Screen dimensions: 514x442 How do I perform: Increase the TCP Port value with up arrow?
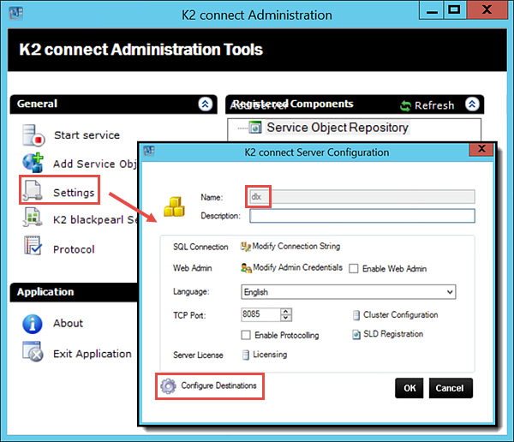286,312
